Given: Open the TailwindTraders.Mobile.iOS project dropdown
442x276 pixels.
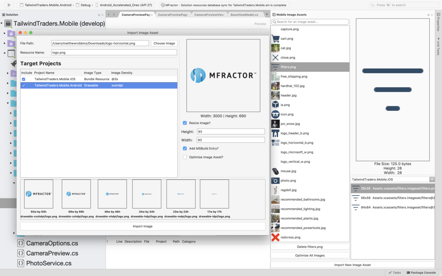Looking at the screenshot, I should pos(393,180).
